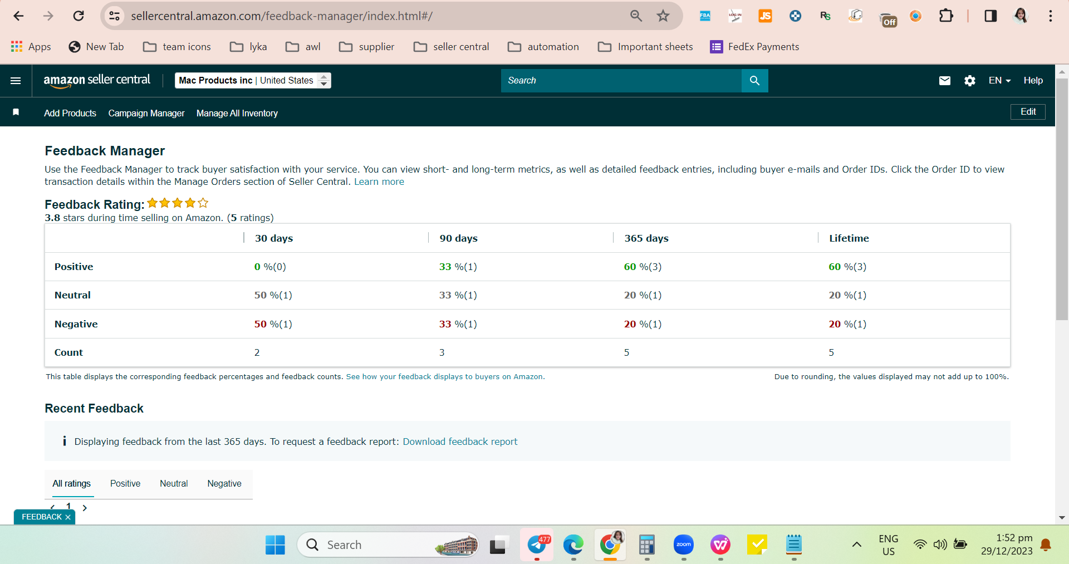Open the EN language dropdown
Viewport: 1069px width, 564px height.
(x=999, y=81)
